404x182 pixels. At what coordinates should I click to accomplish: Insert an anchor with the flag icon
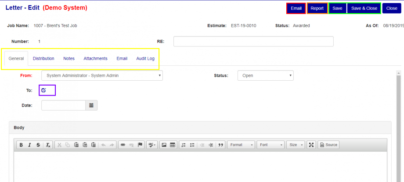point(140,145)
